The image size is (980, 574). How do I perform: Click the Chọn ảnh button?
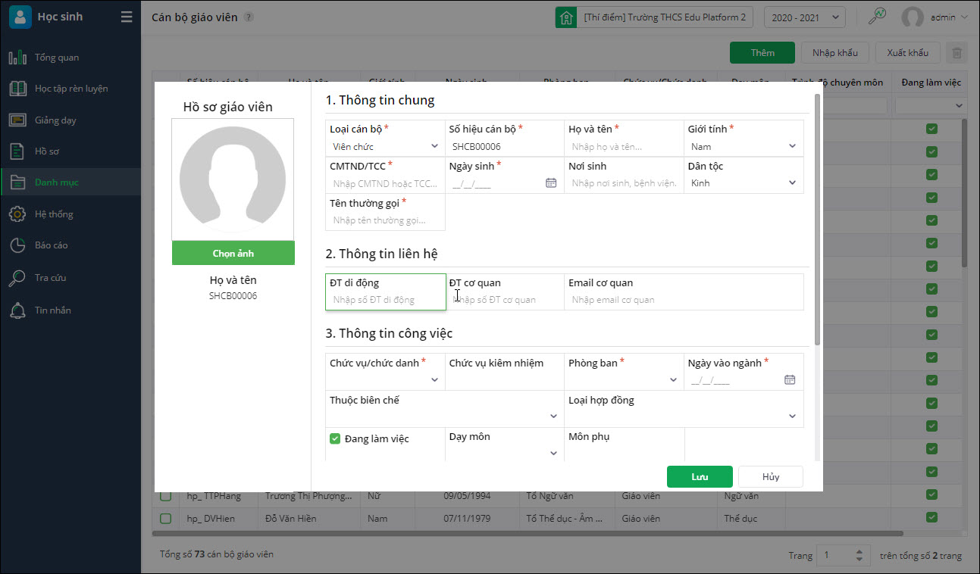coord(233,253)
